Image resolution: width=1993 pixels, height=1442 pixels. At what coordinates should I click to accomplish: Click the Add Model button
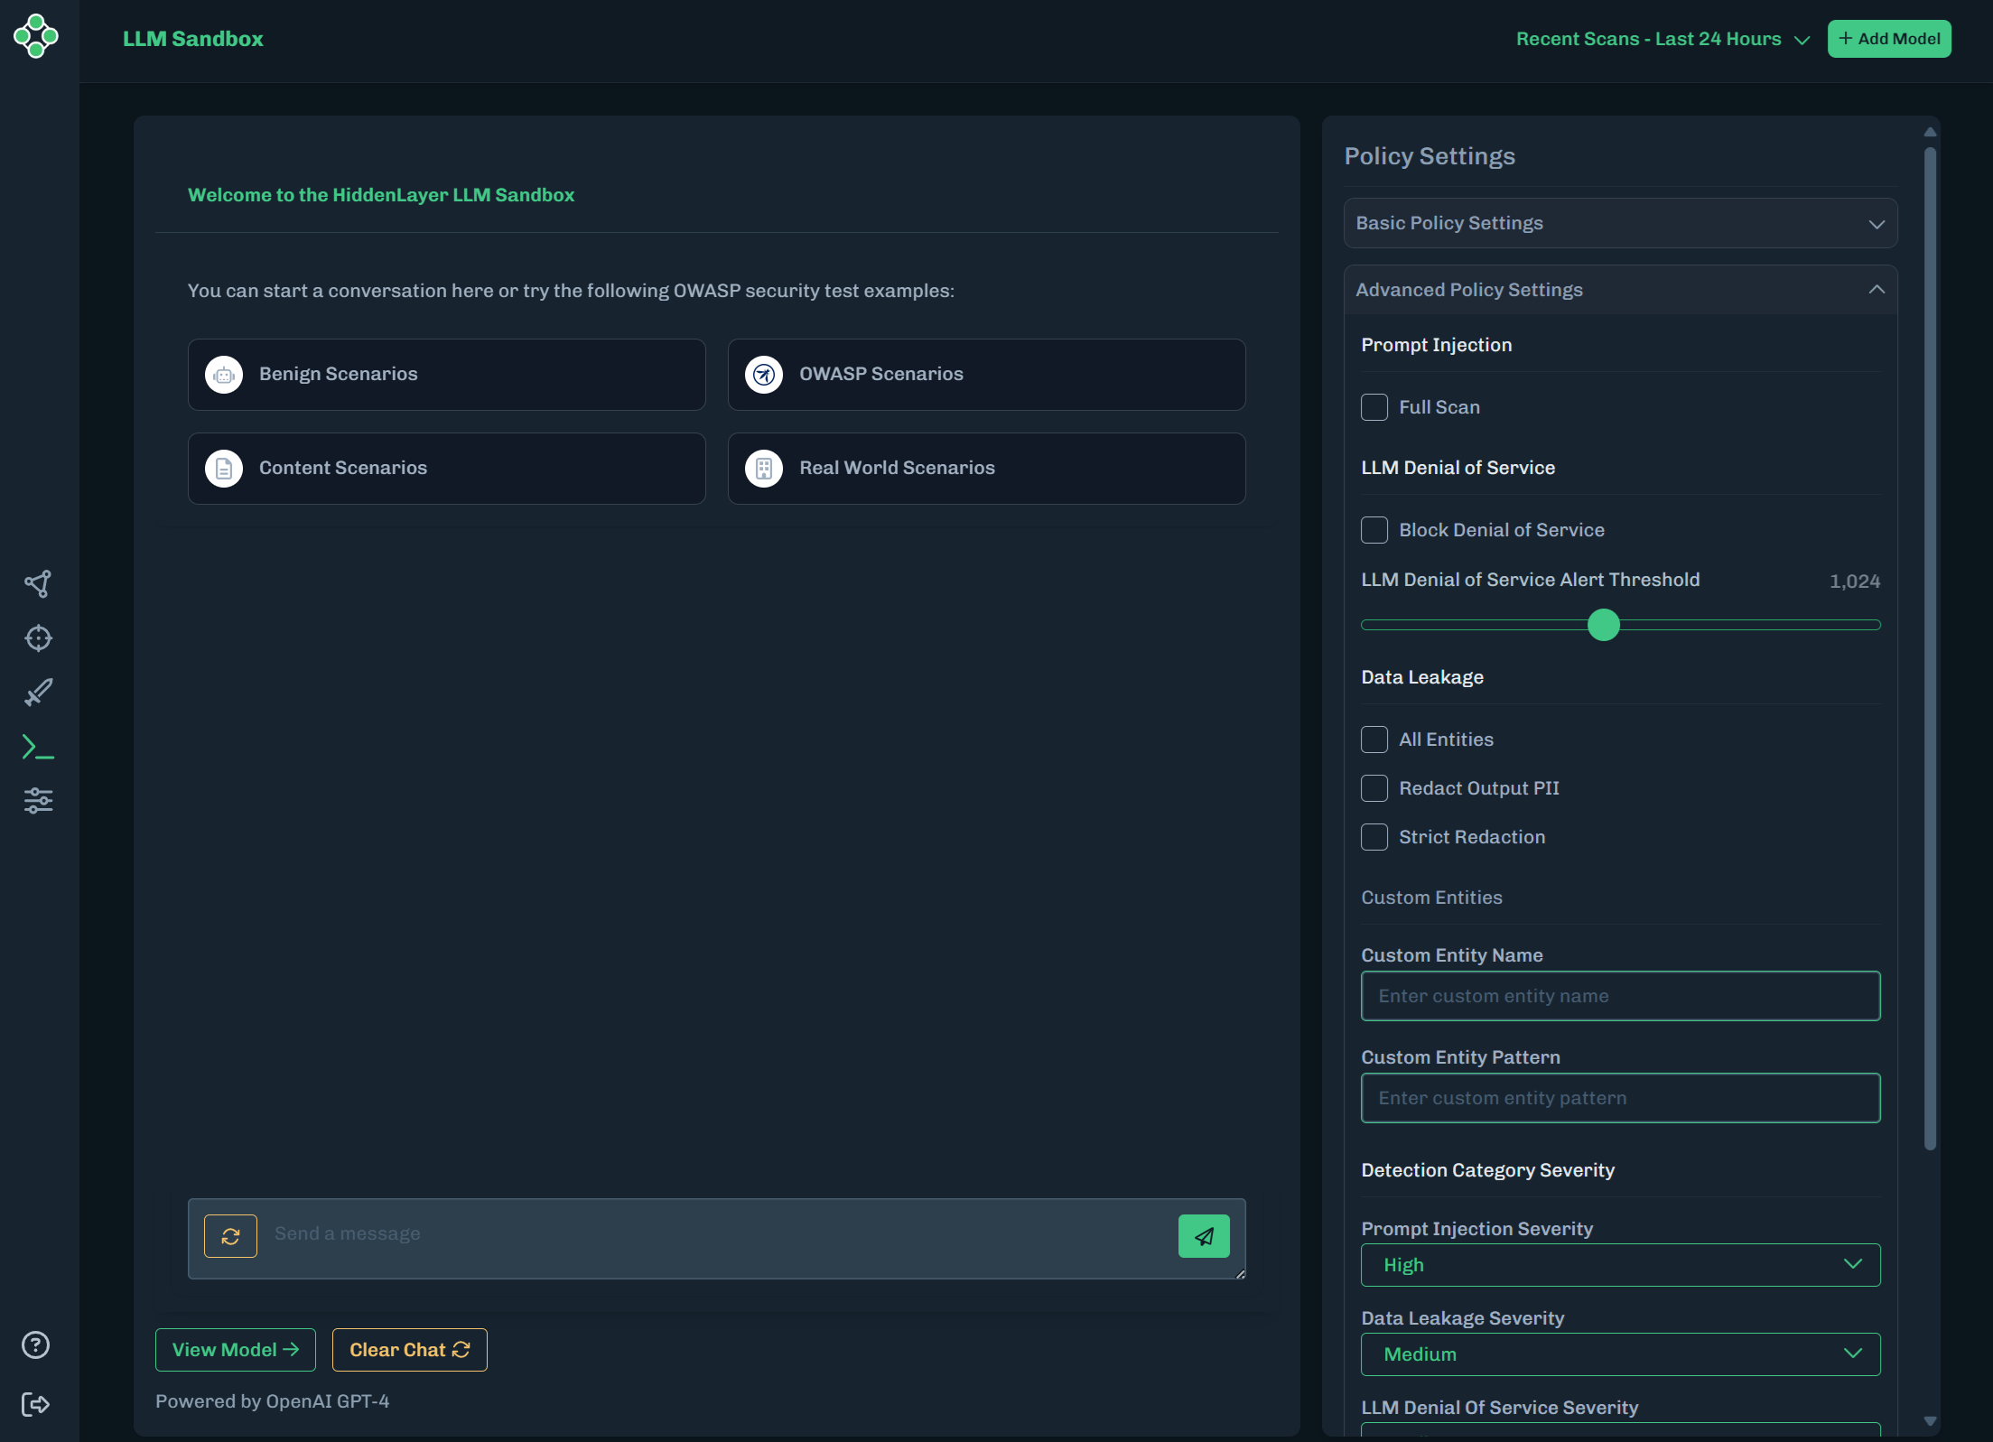[x=1889, y=39]
